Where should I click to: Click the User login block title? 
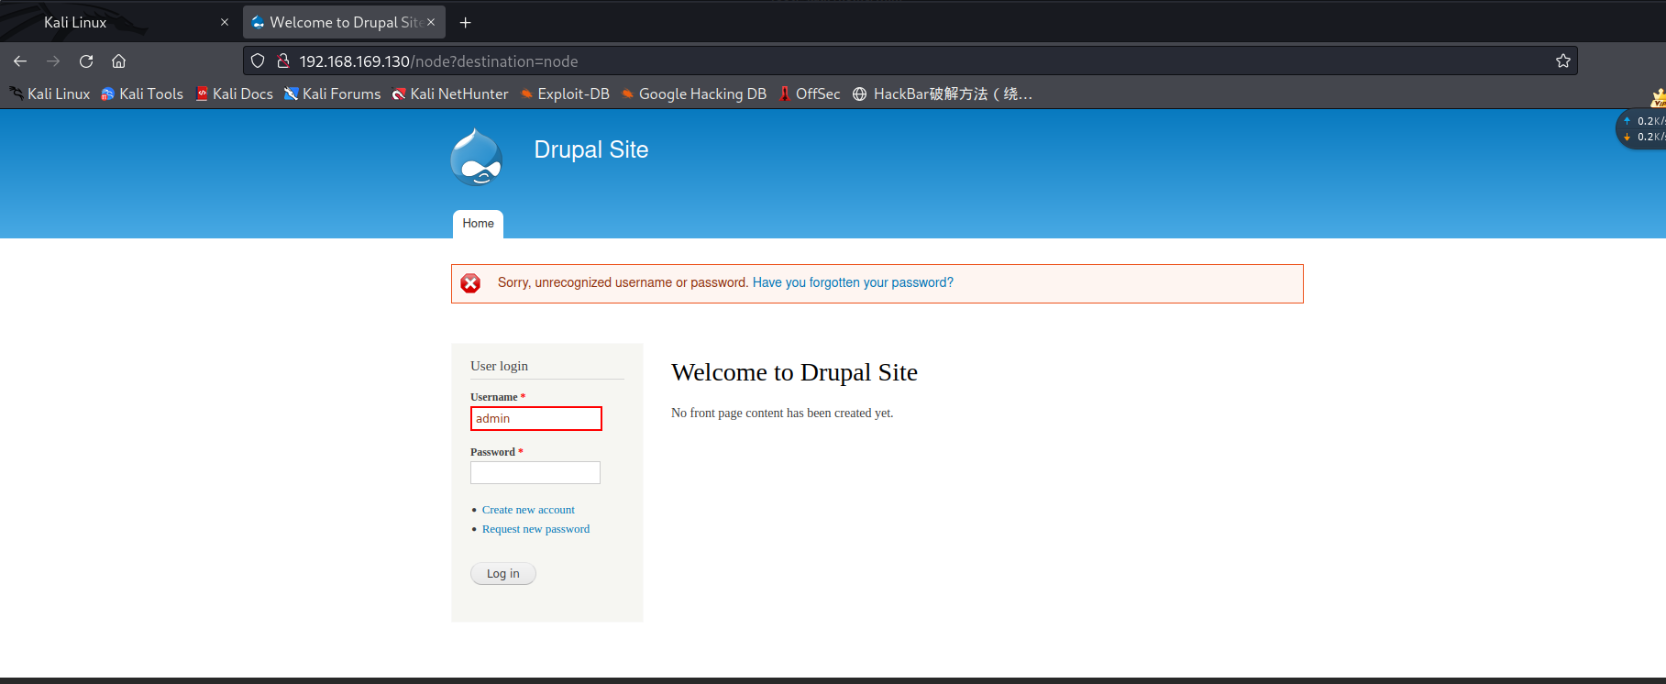[x=499, y=366]
